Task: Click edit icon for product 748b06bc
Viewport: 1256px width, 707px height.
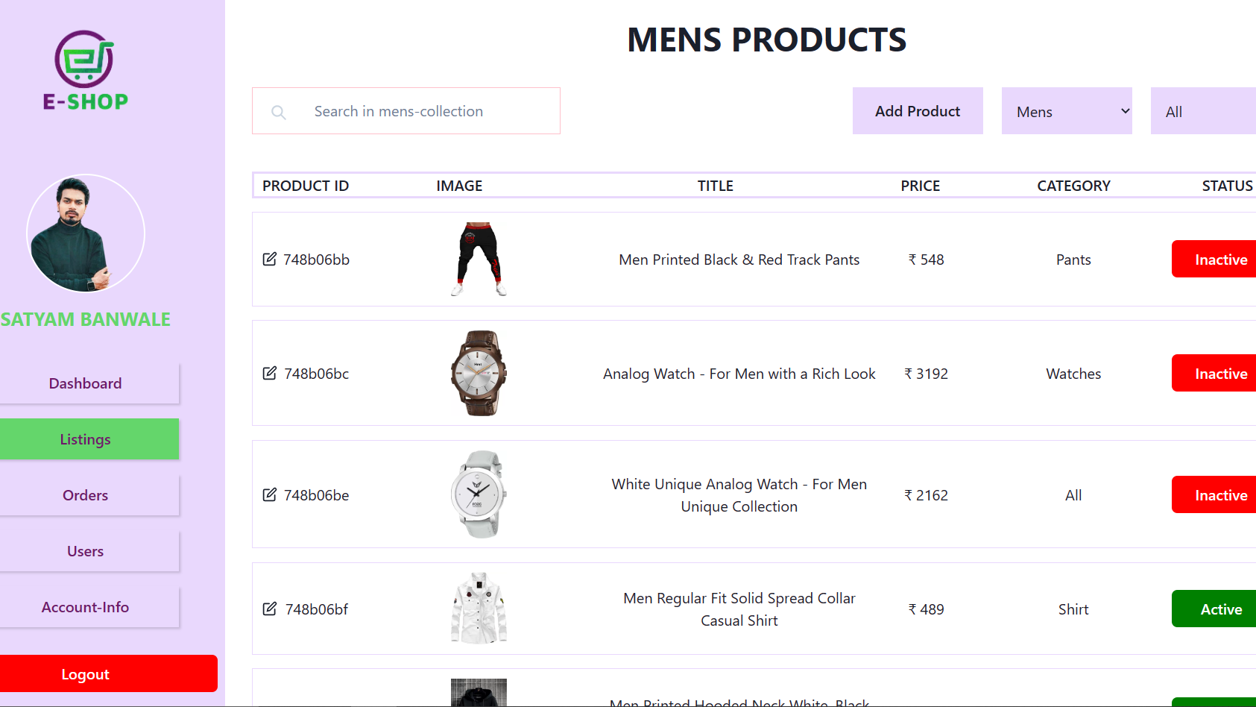Action: click(270, 373)
